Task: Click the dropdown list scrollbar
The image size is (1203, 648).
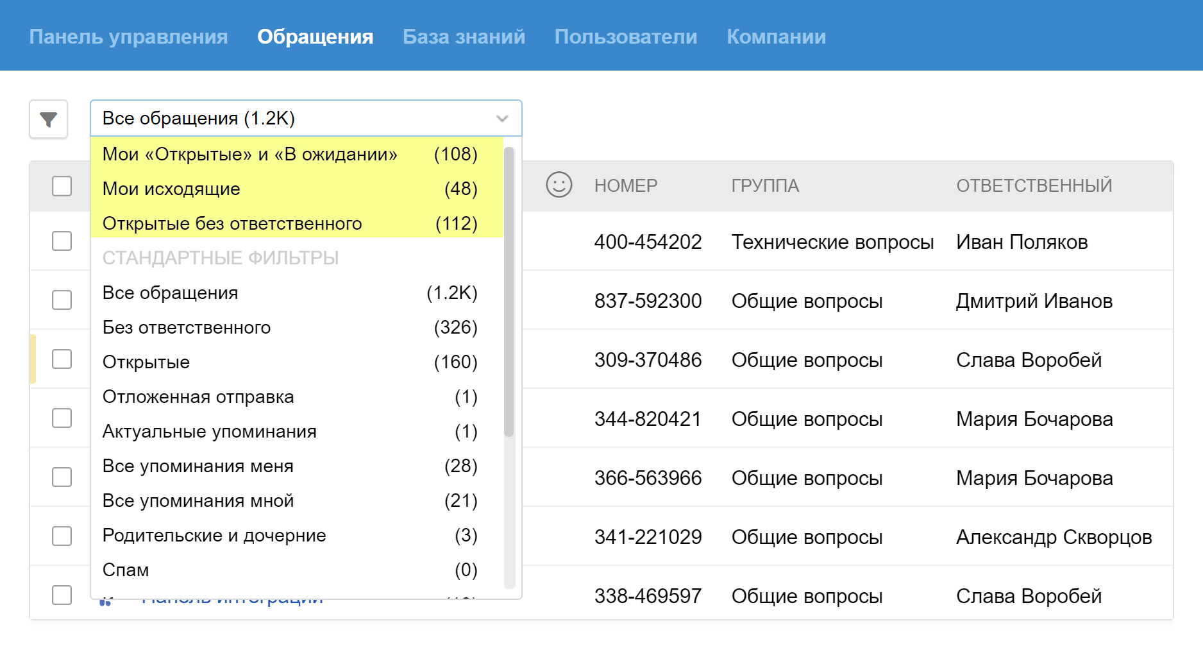Action: tap(509, 292)
